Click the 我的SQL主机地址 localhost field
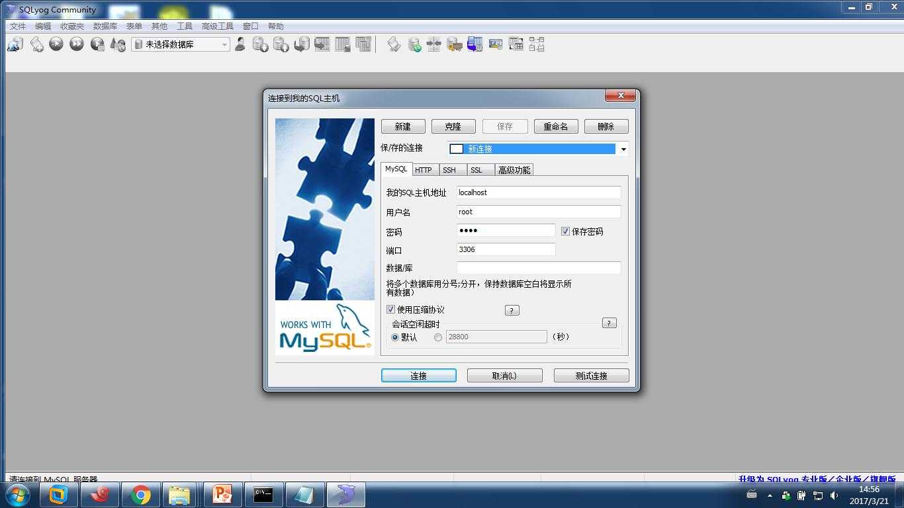 539,192
